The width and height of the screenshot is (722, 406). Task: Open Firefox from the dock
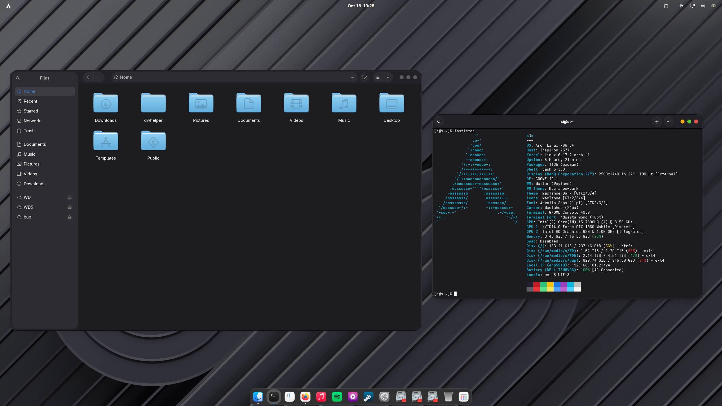coord(305,397)
